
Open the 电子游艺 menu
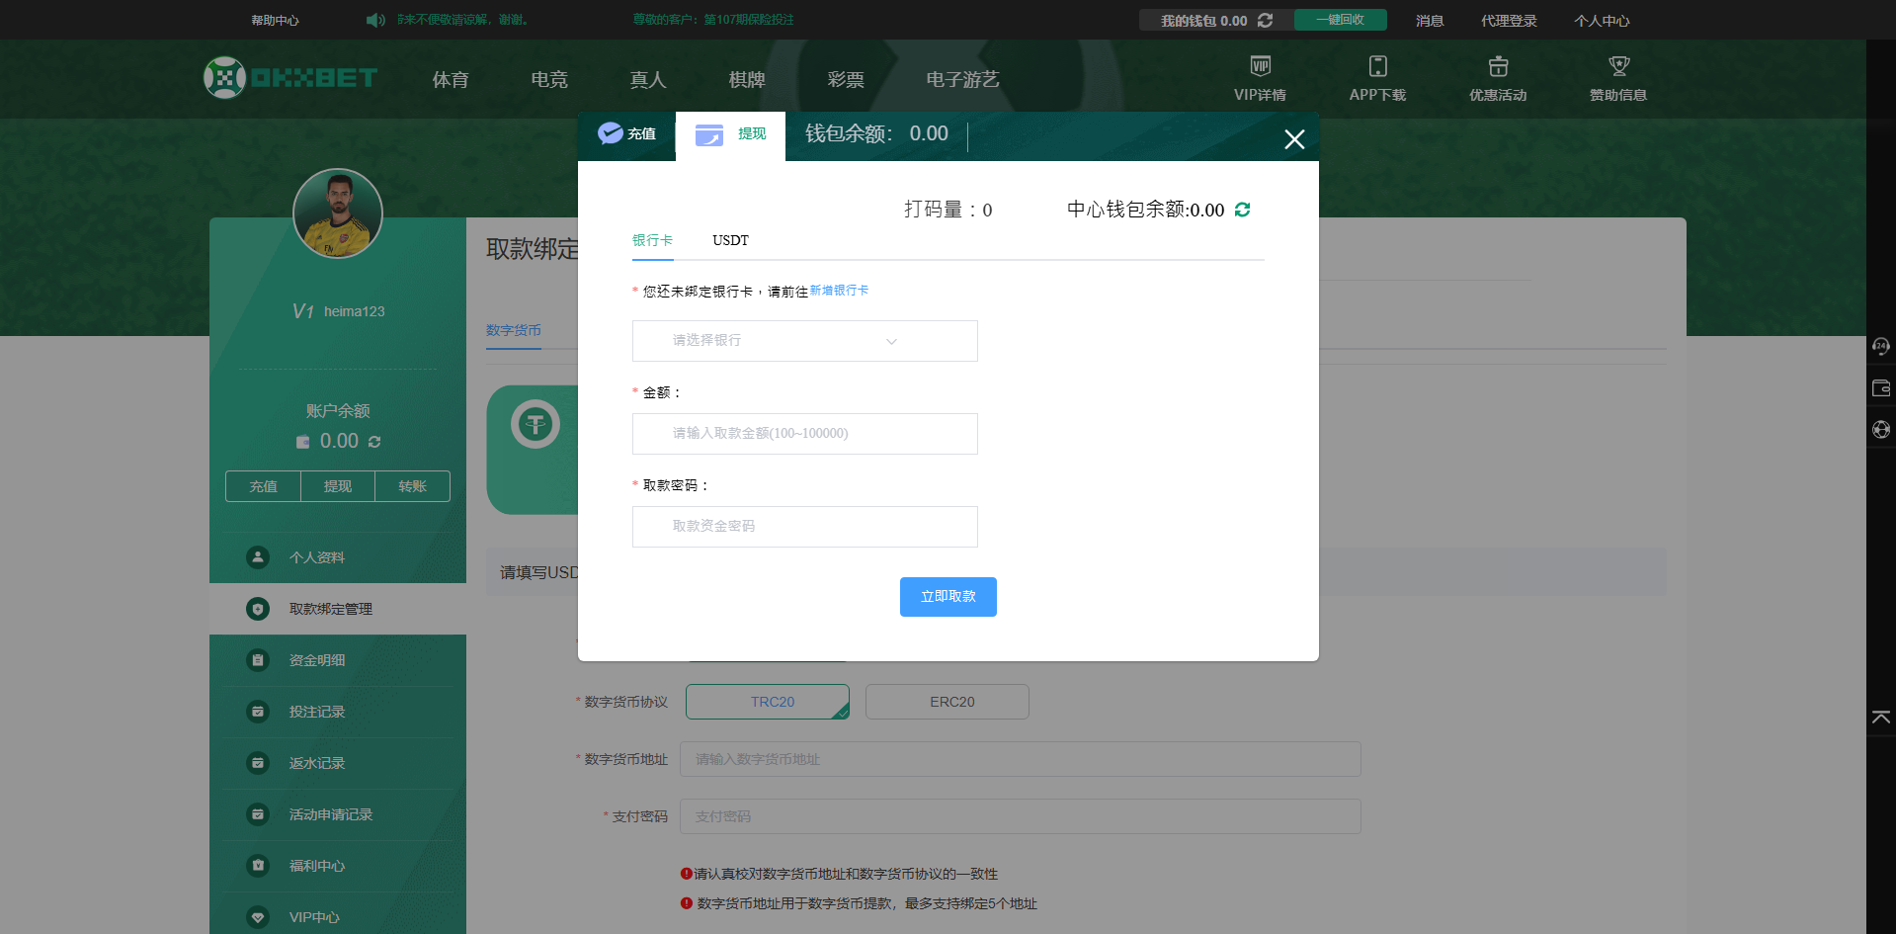click(x=963, y=80)
